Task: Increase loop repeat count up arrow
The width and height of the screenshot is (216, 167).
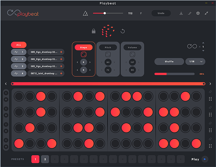Action: (x=203, y=43)
